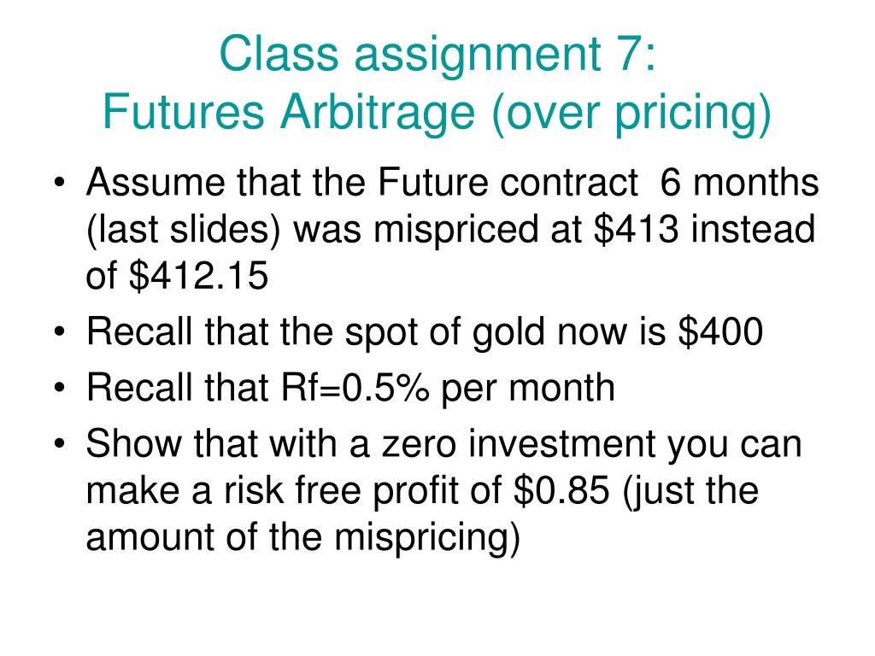Select the second bullet point marker
This screenshot has width=875, height=656.
click(x=59, y=332)
